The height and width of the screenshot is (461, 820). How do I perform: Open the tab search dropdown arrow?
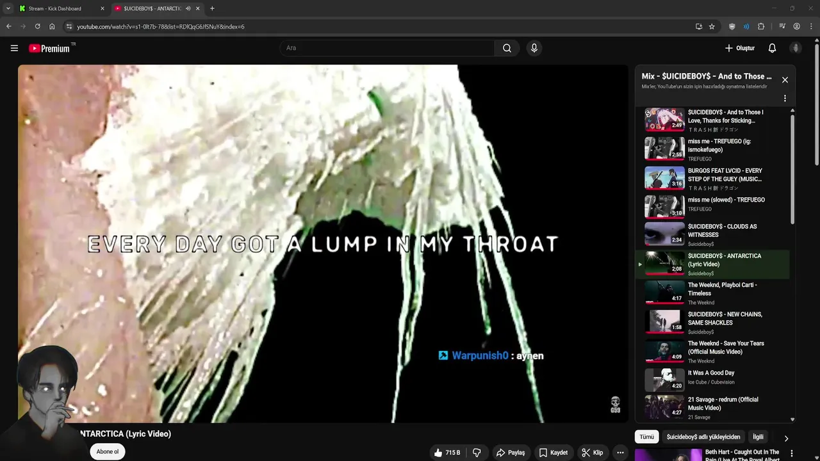click(8, 8)
